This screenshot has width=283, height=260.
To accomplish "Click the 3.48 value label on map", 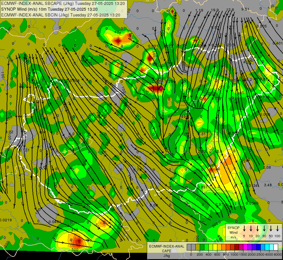I will 268,185.
